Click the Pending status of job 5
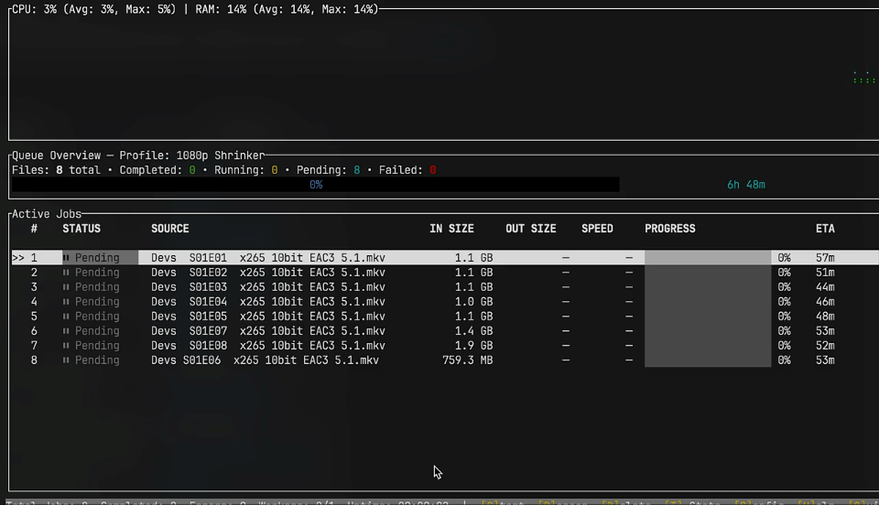 97,317
